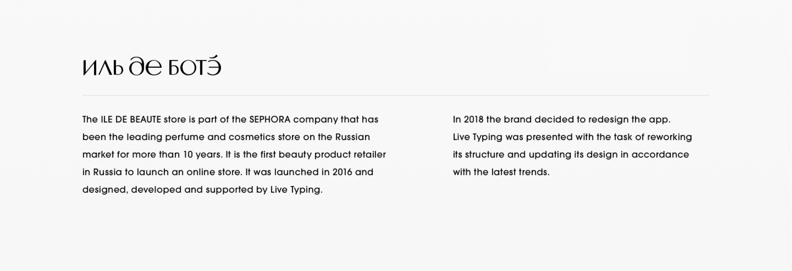The image size is (792, 271).
Task: Click the year "2016" in the left paragraph
Action: click(342, 172)
